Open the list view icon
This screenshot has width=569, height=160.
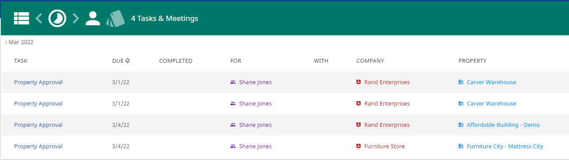pyautogui.click(x=21, y=18)
